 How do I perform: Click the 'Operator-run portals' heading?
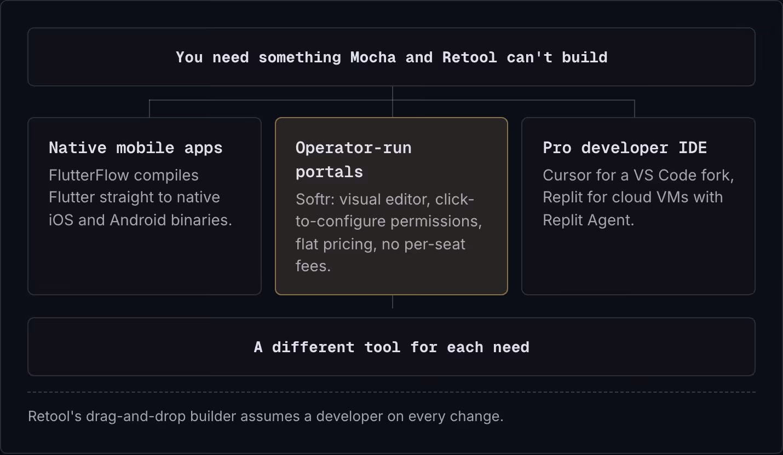point(354,160)
